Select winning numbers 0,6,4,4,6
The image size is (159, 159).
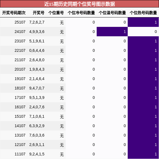37,51
